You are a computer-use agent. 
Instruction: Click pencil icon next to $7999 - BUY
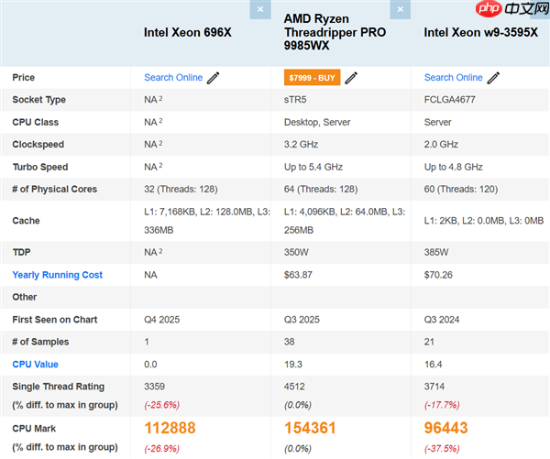pos(351,78)
